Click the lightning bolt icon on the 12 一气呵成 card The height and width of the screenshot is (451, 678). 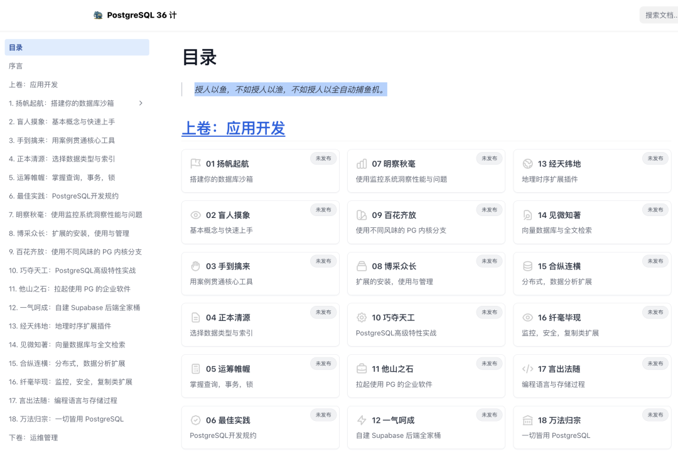pyautogui.click(x=362, y=420)
